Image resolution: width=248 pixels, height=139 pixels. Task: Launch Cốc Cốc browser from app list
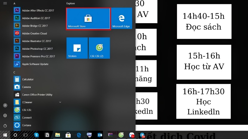(x=37, y=110)
